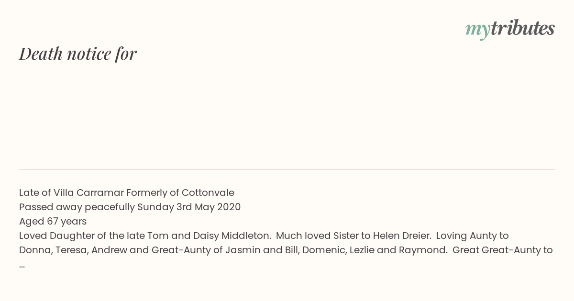Click the grey 'tributes' part of logo

522,28
